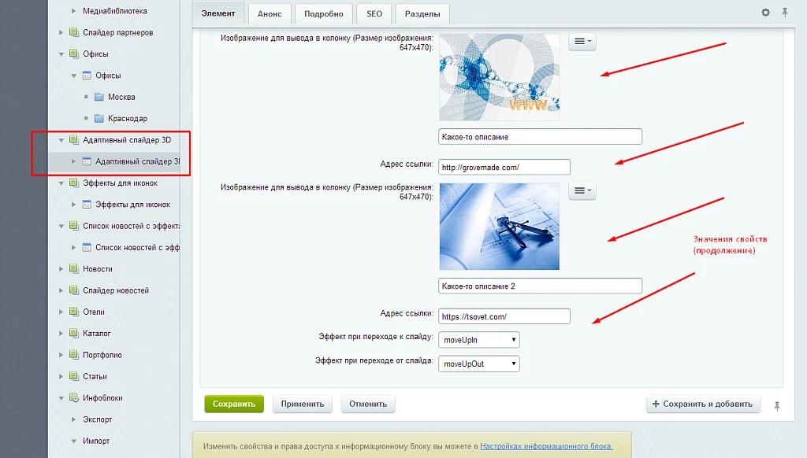Click the infoblock icon of Слайдер новостей
The width and height of the screenshot is (807, 458).
point(74,290)
